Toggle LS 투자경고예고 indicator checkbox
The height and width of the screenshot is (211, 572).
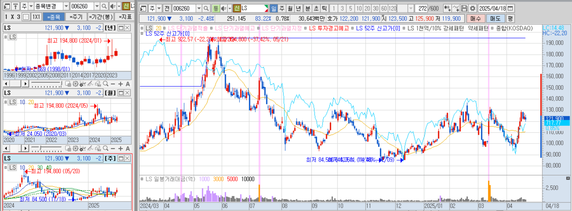click(305, 28)
